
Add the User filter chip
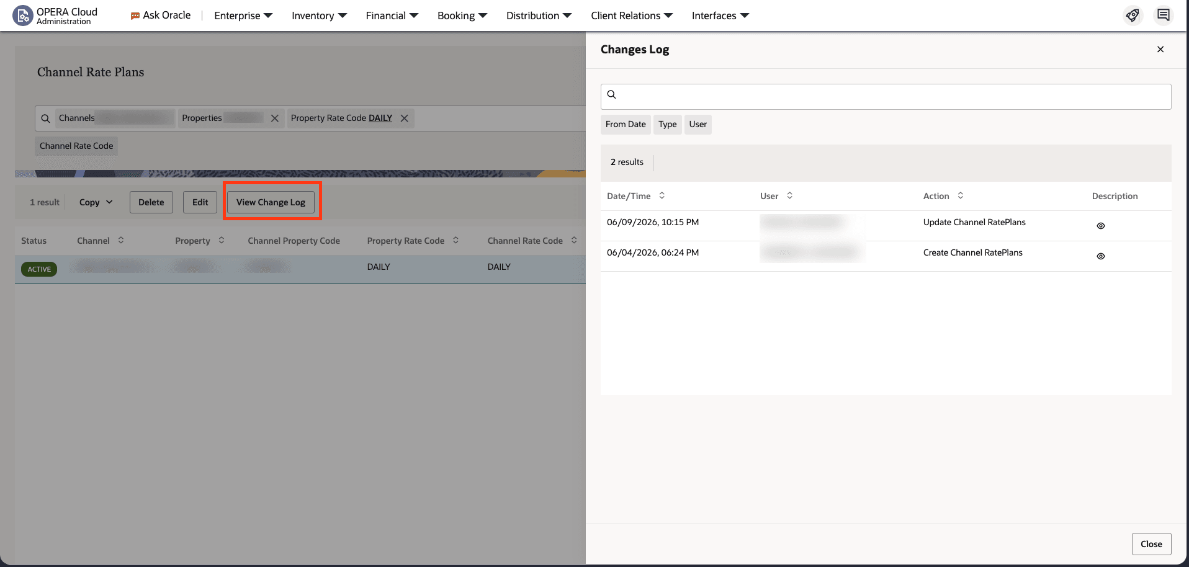[x=698, y=125]
